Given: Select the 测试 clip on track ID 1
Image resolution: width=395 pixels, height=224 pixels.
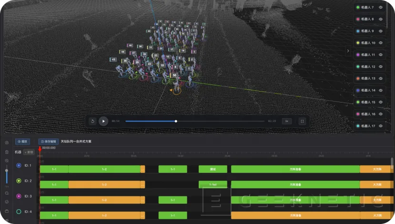Looking at the screenshot, I should [x=213, y=169].
